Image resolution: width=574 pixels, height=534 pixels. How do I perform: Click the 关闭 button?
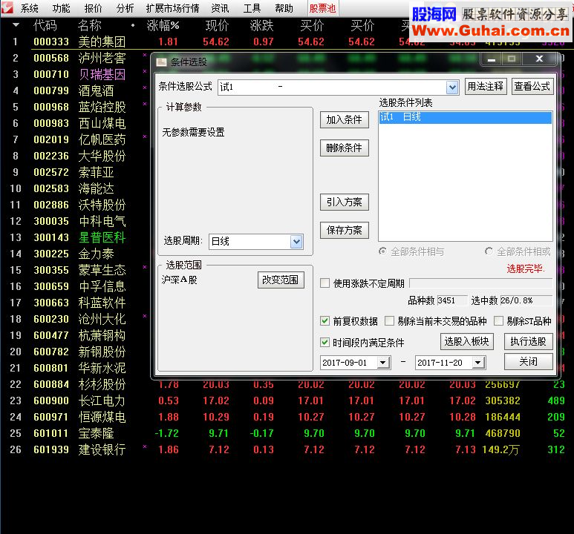point(528,361)
